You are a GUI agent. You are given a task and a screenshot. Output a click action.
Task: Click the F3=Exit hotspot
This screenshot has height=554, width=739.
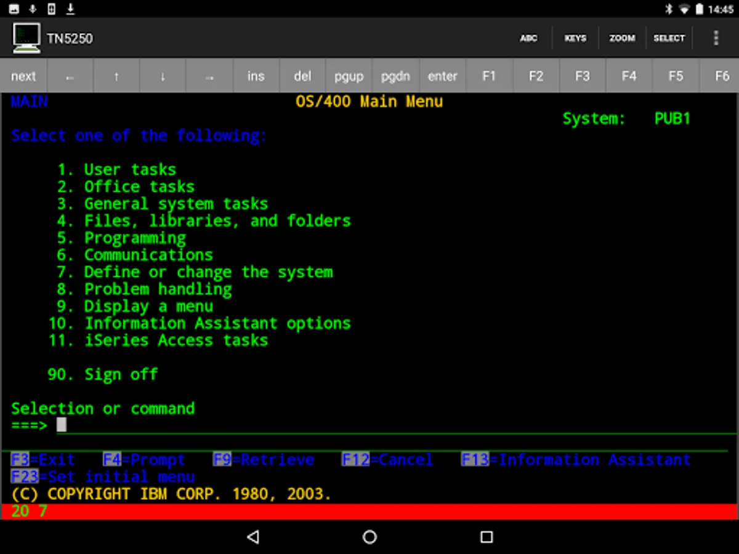pyautogui.click(x=43, y=460)
